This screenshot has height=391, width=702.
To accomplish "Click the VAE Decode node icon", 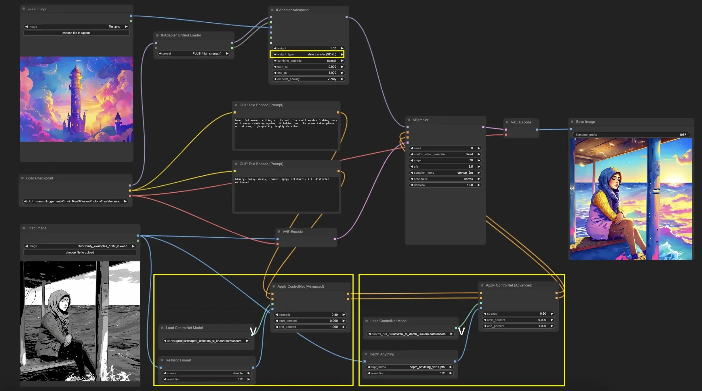I will click(507, 122).
